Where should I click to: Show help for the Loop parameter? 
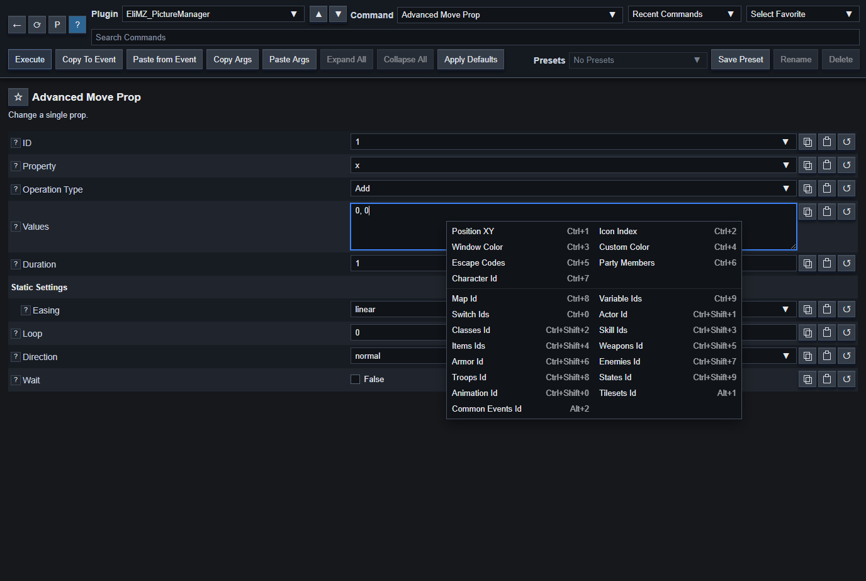[16, 334]
